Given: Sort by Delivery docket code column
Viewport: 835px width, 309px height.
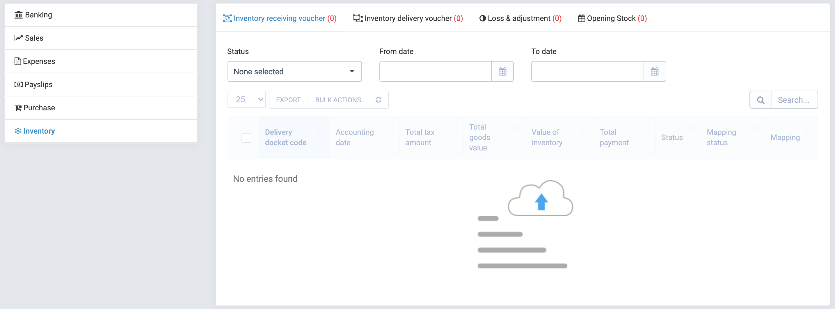Looking at the screenshot, I should coord(294,138).
